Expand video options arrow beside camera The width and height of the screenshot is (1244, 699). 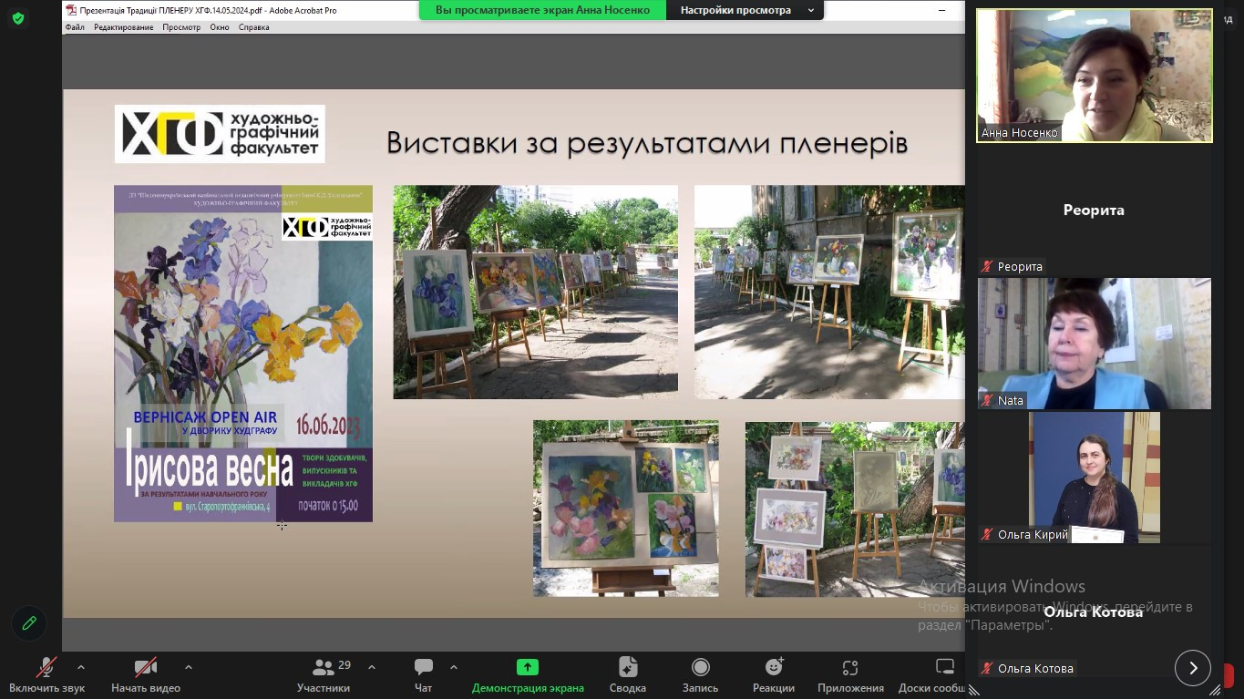click(189, 667)
